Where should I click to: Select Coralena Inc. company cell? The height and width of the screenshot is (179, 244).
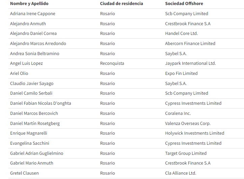click(x=178, y=114)
